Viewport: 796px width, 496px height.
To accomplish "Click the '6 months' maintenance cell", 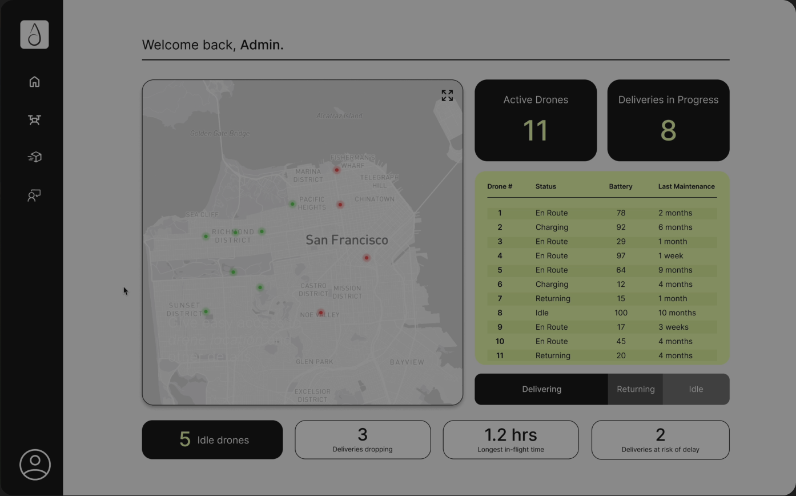I will 675,227.
